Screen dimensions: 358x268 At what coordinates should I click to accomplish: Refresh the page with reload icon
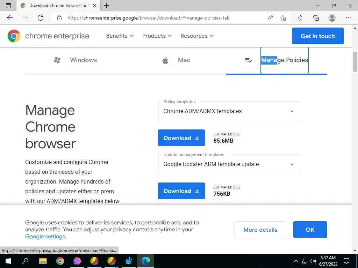(41, 18)
